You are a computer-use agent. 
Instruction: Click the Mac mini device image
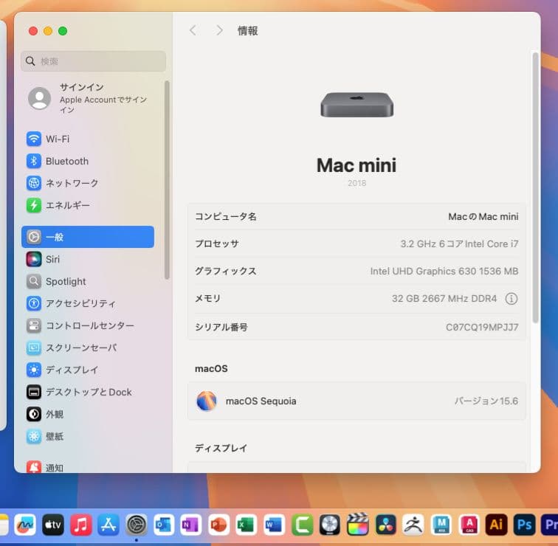pyautogui.click(x=357, y=105)
